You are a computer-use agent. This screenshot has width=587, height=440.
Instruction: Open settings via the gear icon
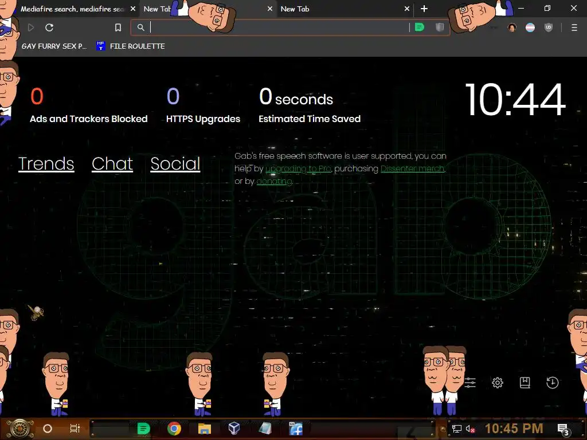coord(497,382)
